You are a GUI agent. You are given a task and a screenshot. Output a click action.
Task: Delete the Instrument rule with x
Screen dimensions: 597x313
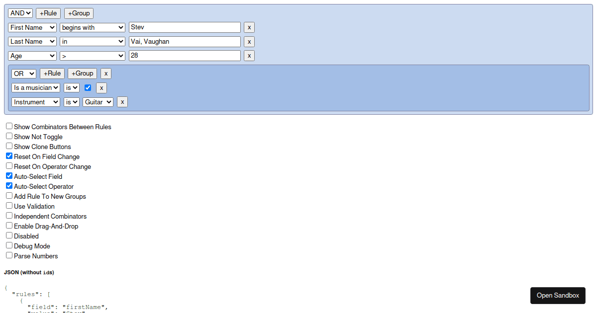click(x=122, y=102)
